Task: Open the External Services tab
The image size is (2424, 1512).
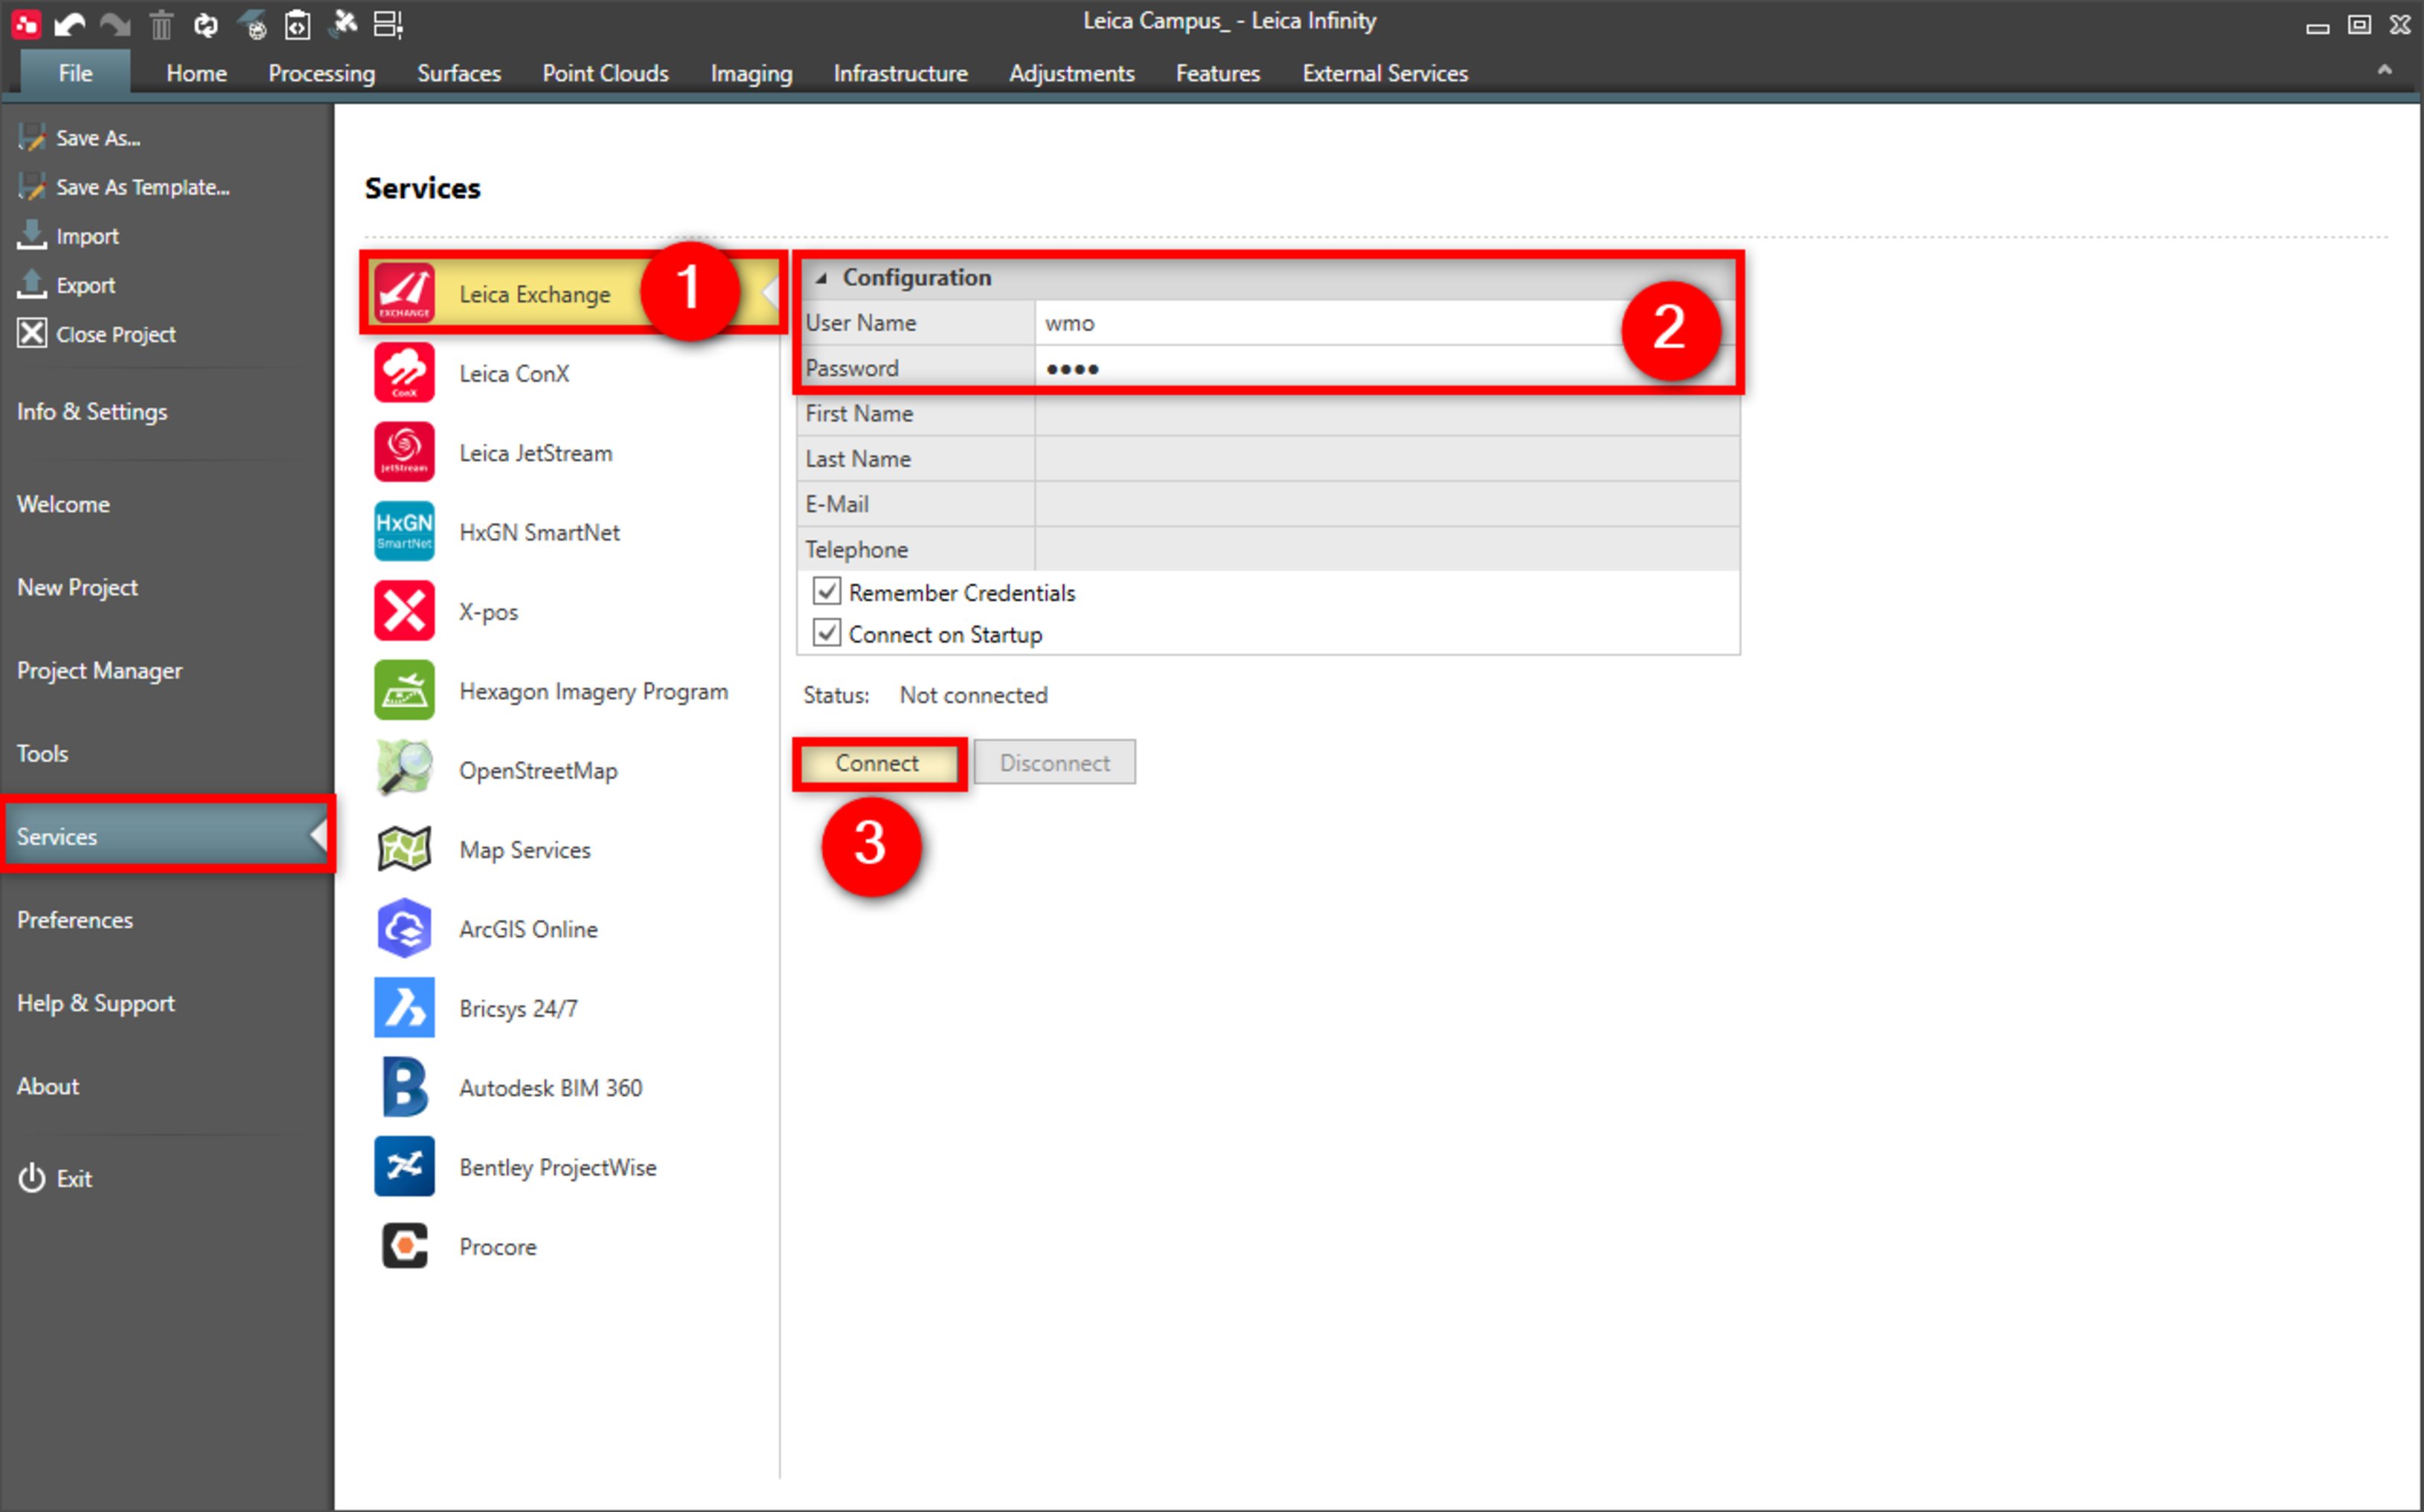Action: [1385, 73]
